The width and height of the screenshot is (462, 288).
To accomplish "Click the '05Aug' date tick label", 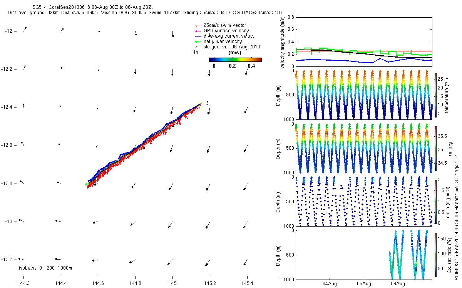I will [364, 283].
